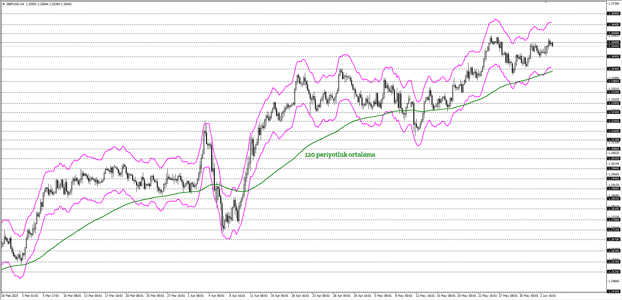The width and height of the screenshot is (622, 300).
Task: Click the 15 May 08:01 time label
Action: coord(446,296)
